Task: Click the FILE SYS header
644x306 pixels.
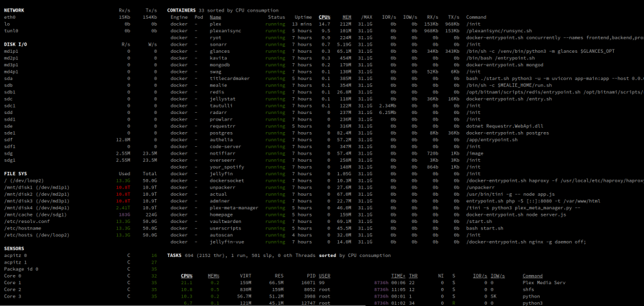Action: tap(15, 174)
